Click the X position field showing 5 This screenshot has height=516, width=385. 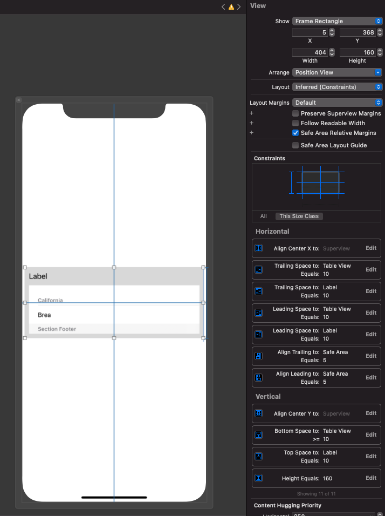(x=310, y=32)
